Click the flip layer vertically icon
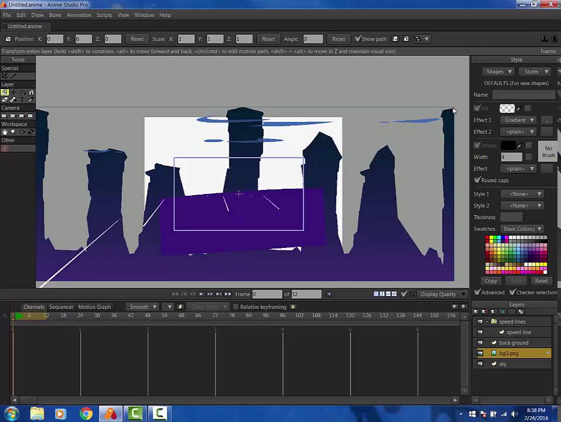Image resolution: width=561 pixels, height=422 pixels. (406, 39)
